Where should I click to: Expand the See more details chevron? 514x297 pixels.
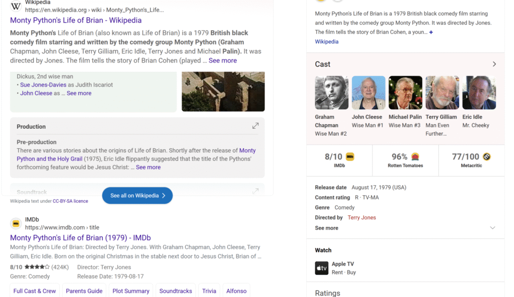[492, 228]
